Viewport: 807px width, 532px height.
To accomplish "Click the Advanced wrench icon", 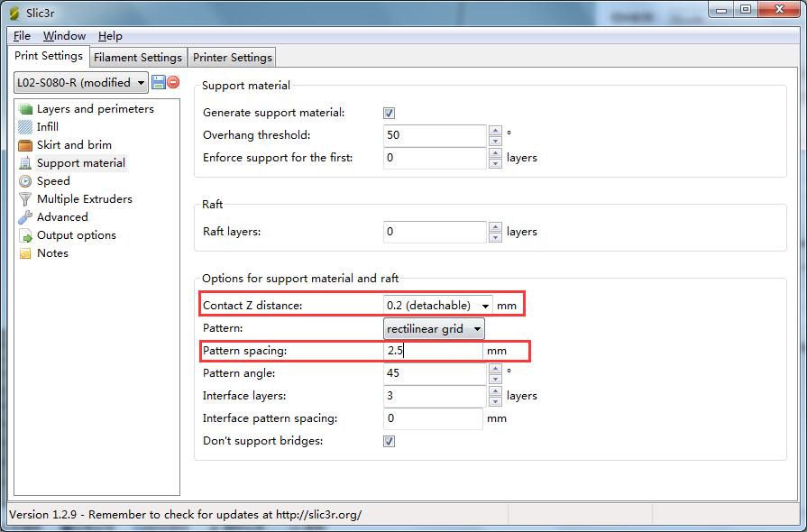I will coord(25,217).
